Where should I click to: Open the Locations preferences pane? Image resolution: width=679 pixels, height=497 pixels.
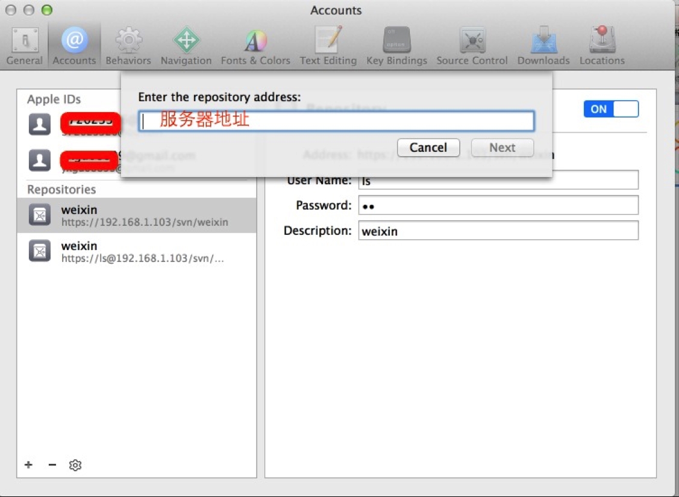[x=602, y=46]
